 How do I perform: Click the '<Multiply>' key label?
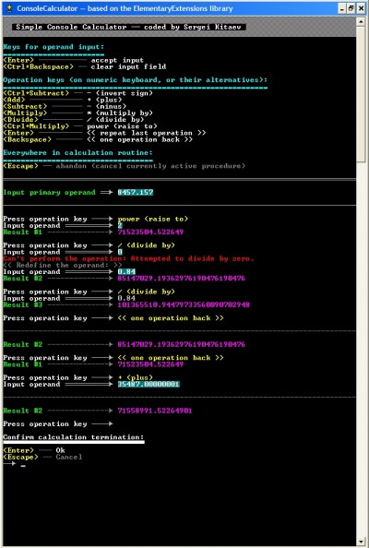(x=25, y=113)
